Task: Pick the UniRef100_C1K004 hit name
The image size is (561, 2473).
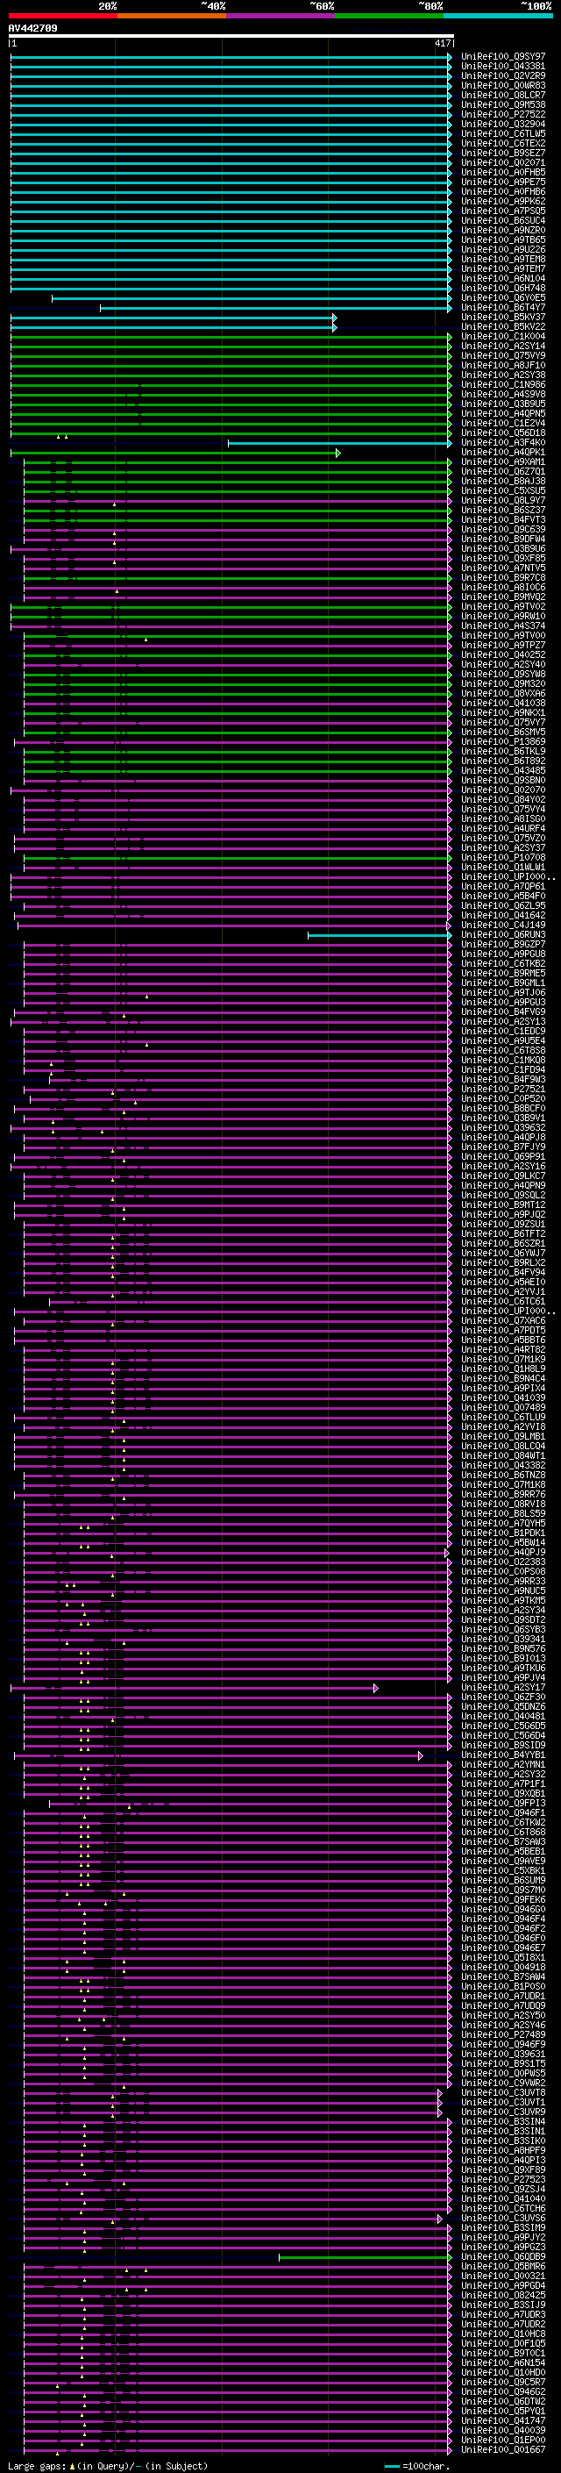Action: (502, 336)
